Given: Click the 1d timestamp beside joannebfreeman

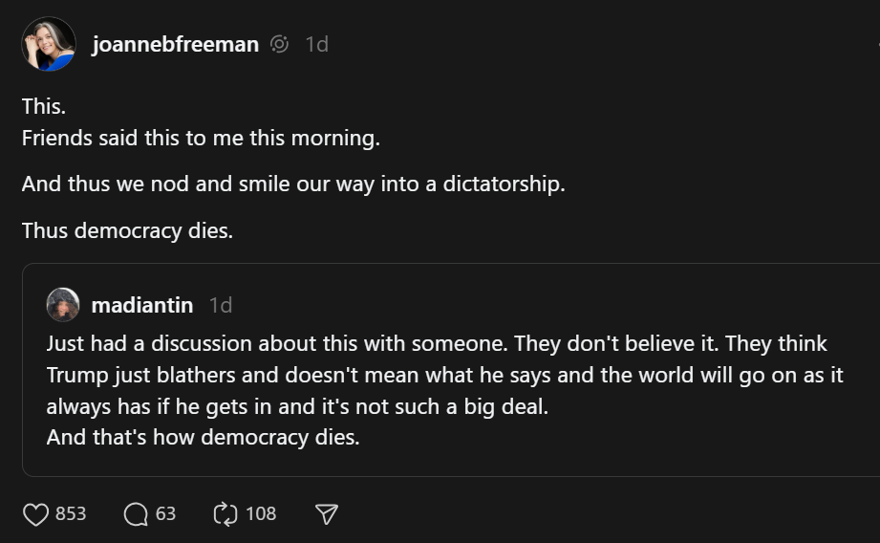Looking at the screenshot, I should pyautogui.click(x=316, y=44).
